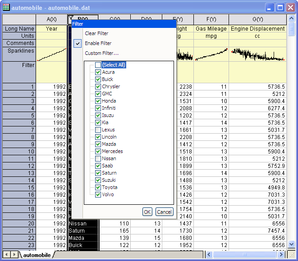This screenshot has width=298, height=261.
Task: Click the 7457.4 displacement value
Action: (257, 231)
